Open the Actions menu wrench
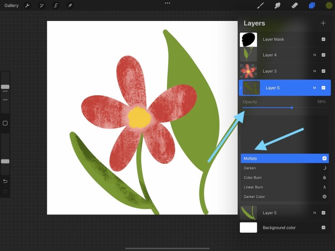 click(x=28, y=5)
